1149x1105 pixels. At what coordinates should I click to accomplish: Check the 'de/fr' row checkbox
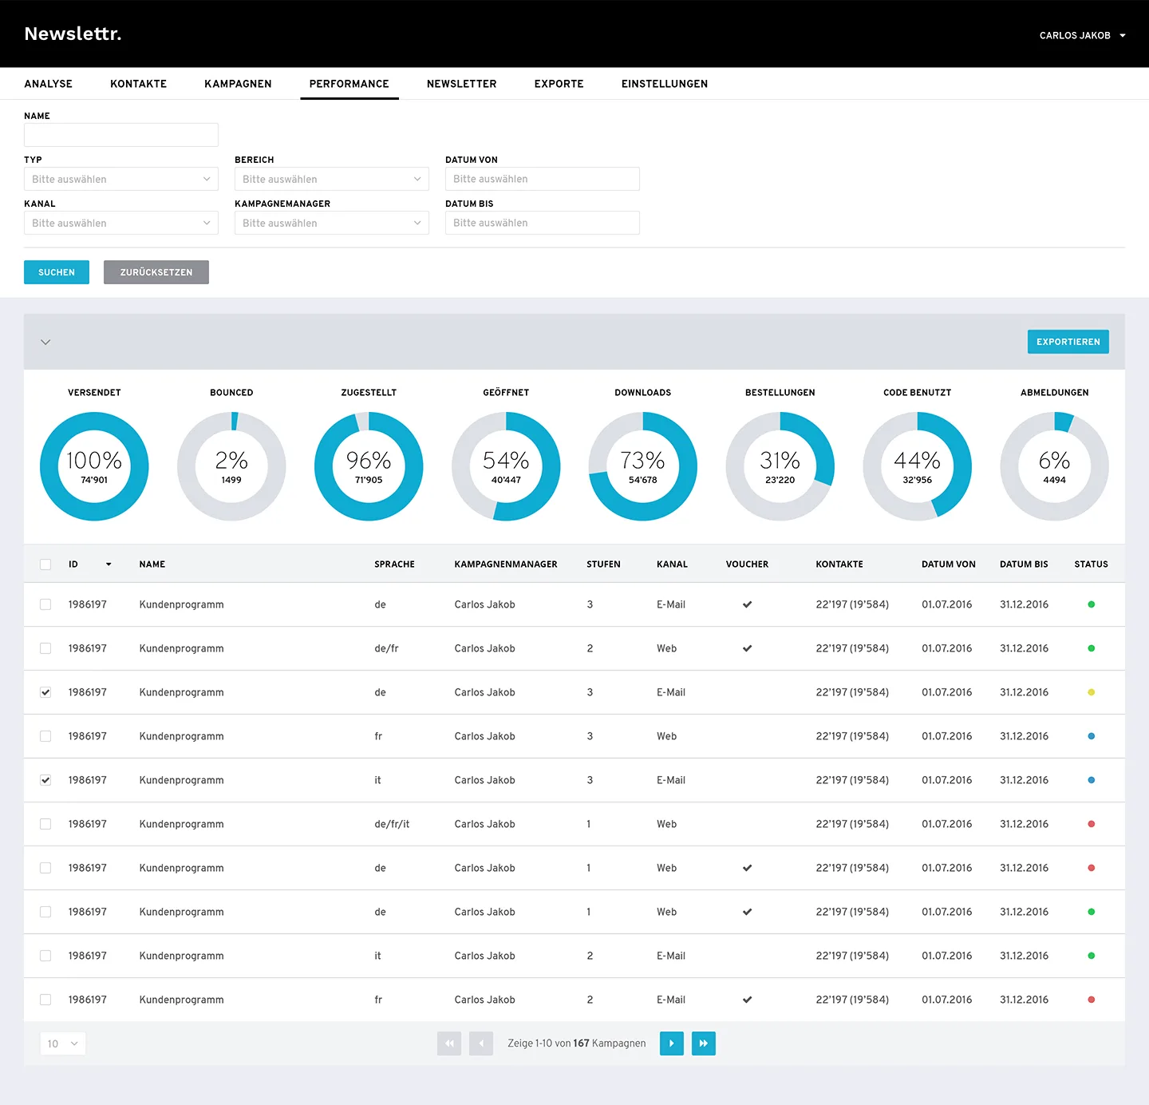(45, 648)
